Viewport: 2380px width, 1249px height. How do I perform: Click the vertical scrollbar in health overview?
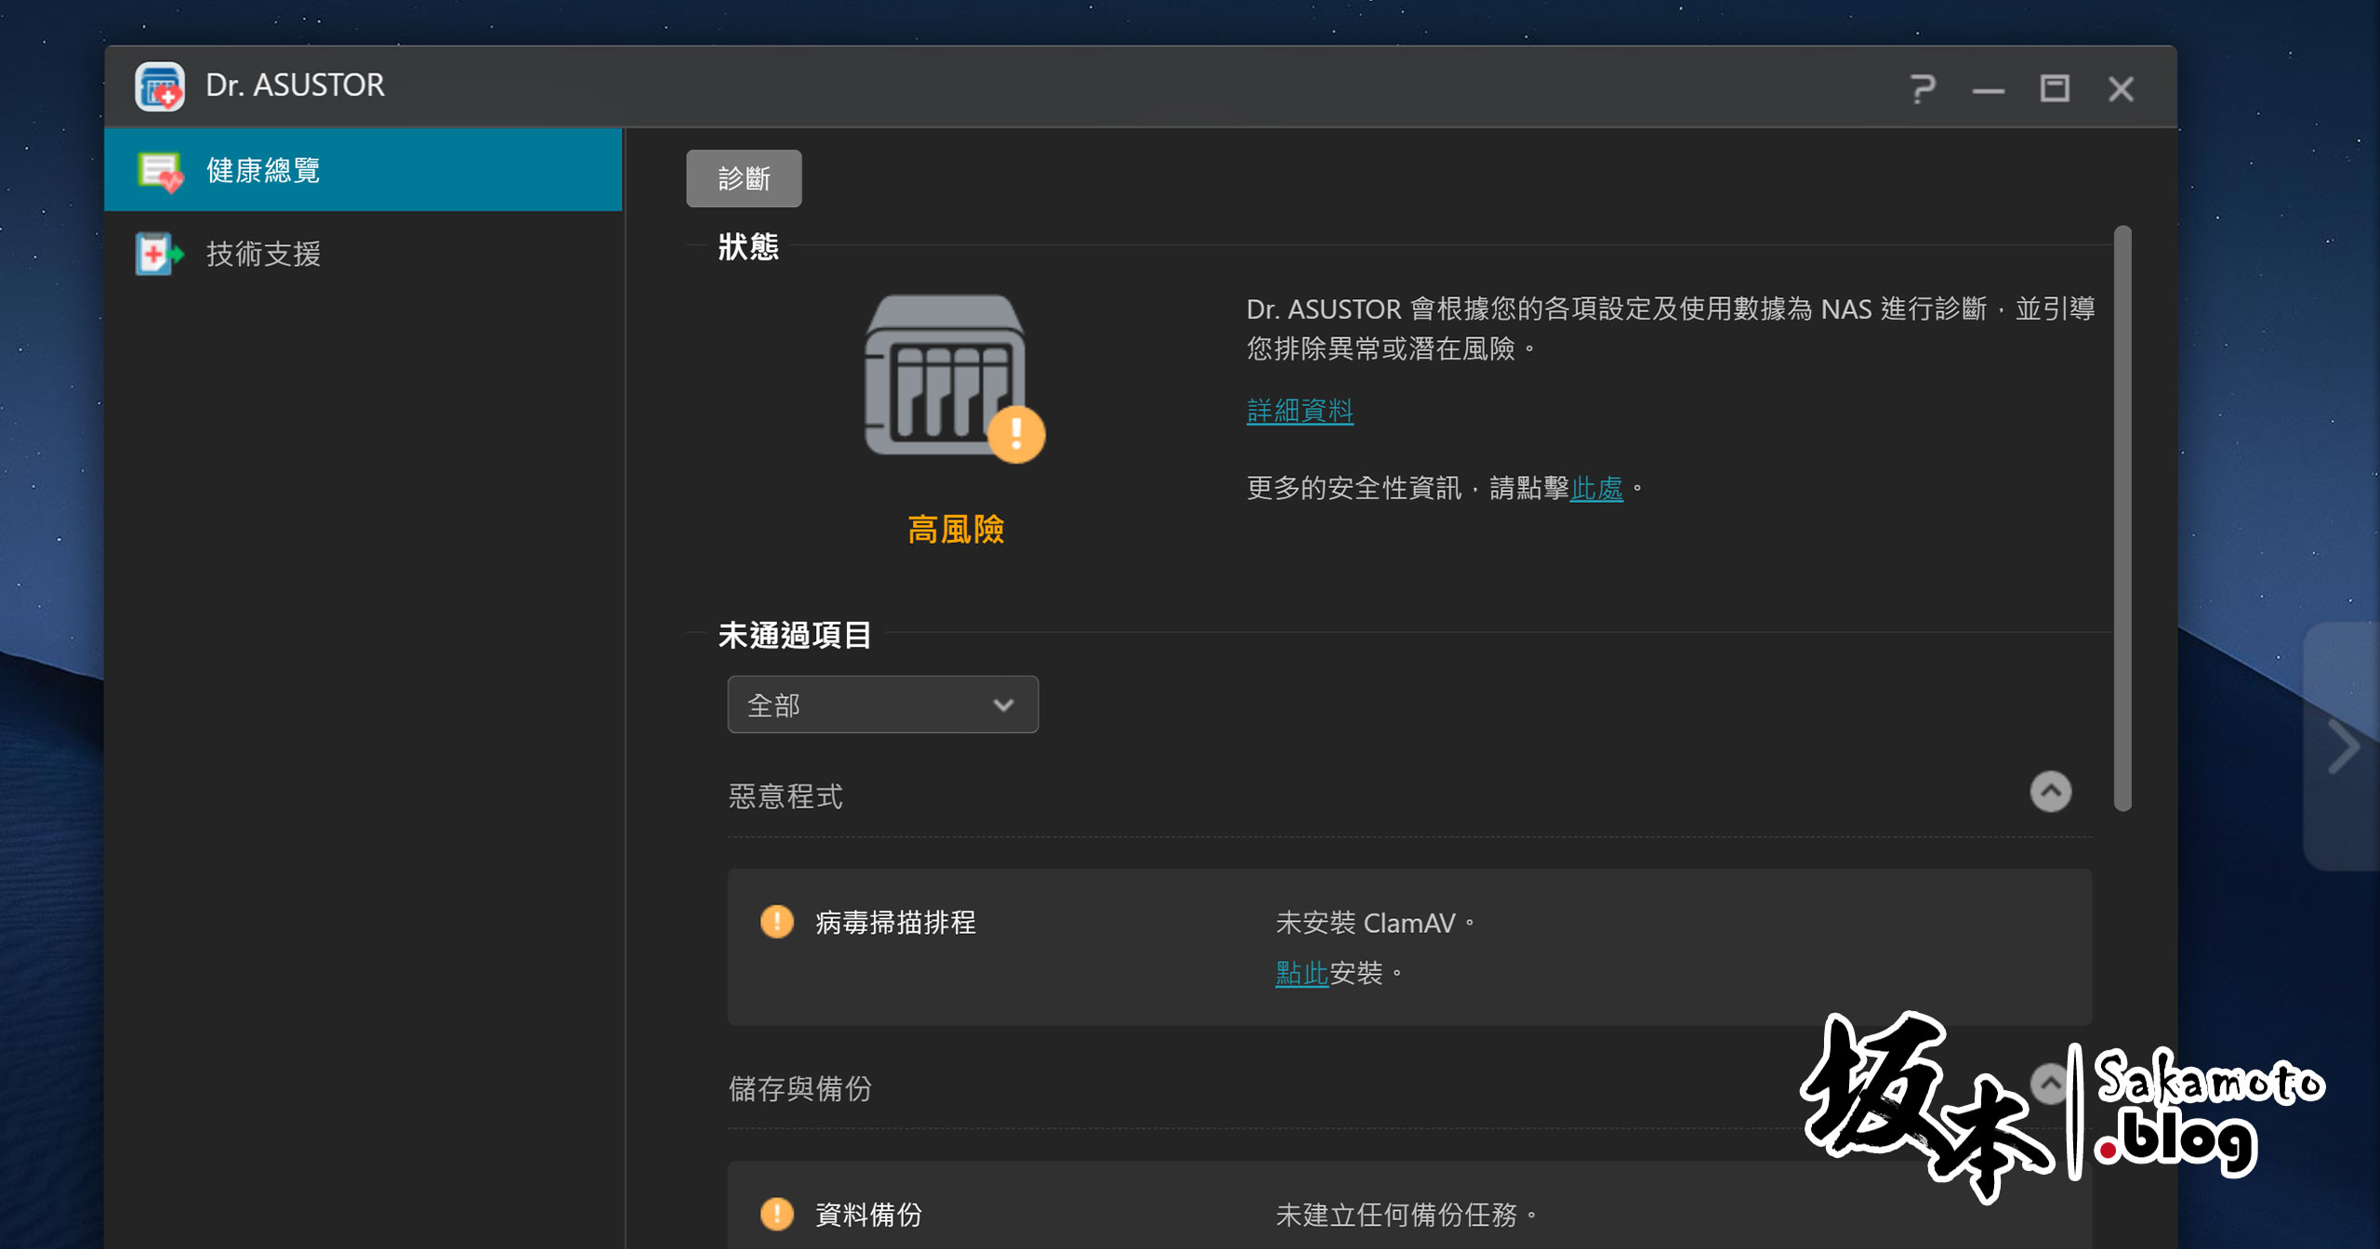(2122, 519)
